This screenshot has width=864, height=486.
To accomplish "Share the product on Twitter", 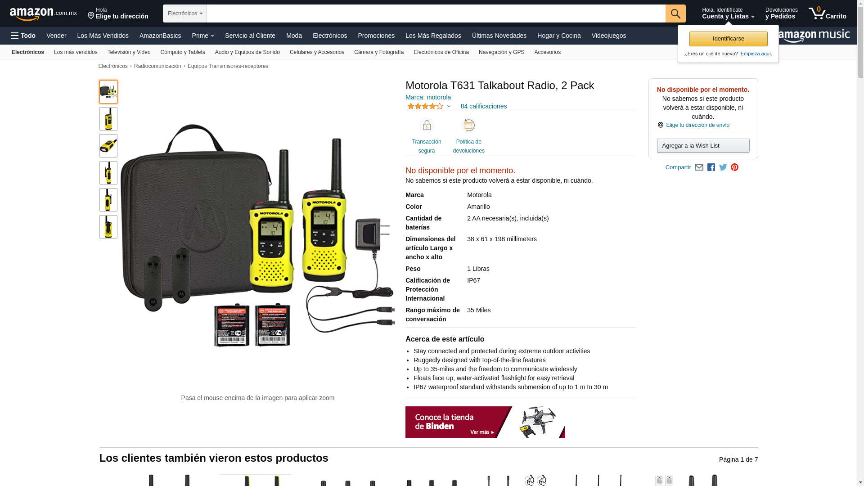I will pos(723,167).
